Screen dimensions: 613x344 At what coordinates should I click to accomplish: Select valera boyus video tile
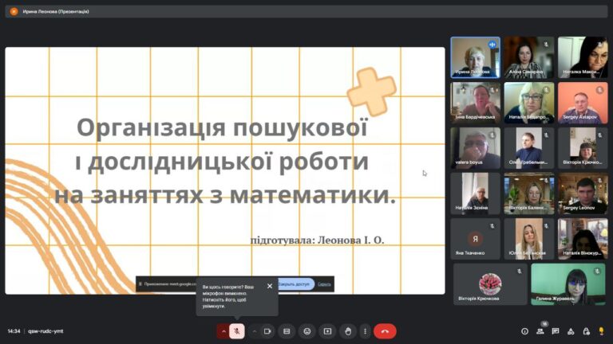(476, 148)
